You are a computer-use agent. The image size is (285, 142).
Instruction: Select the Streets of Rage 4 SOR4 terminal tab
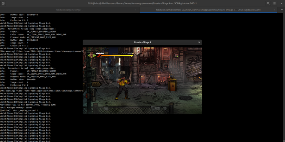208,10
